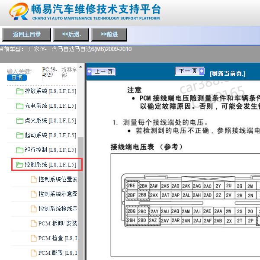Click the 注意 note heading

coord(134,90)
